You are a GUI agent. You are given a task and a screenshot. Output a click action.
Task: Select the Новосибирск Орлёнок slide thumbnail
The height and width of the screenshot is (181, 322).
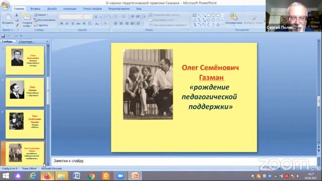point(25,92)
